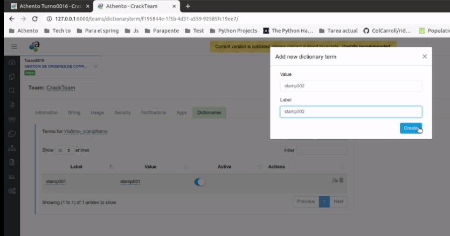Click the search magnifier icon in sidebar
The height and width of the screenshot is (236, 450).
(x=12, y=90)
